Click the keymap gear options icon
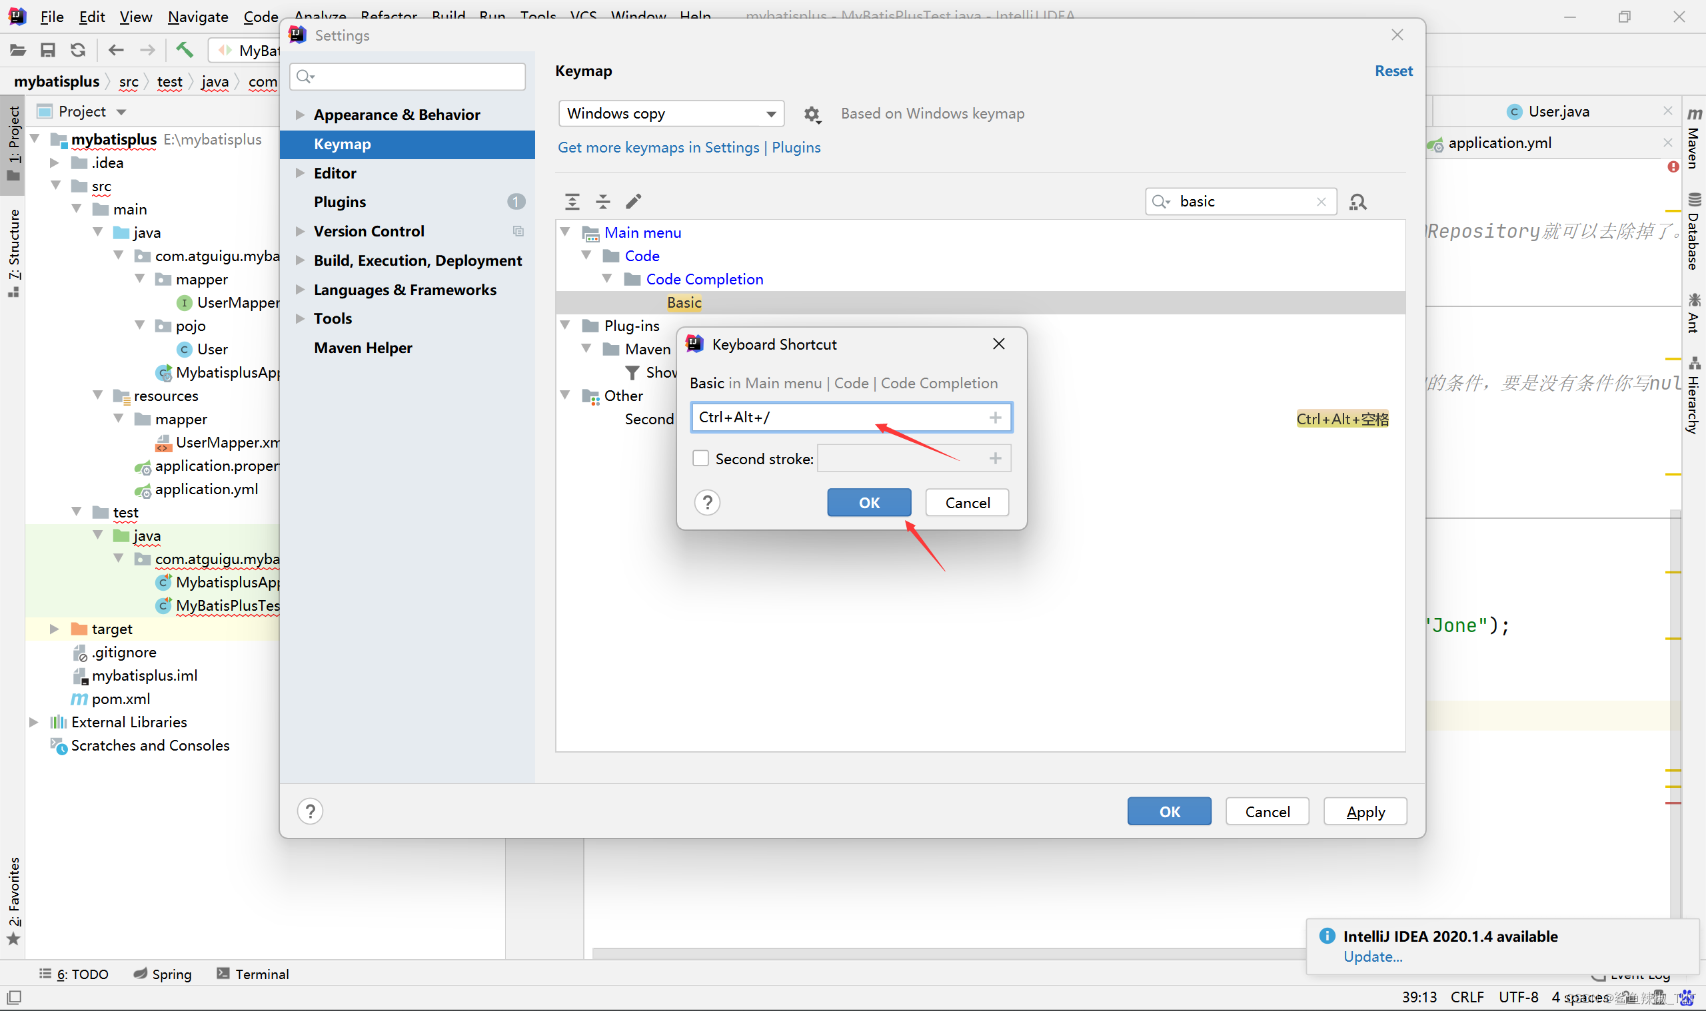This screenshot has width=1706, height=1011. click(x=811, y=114)
